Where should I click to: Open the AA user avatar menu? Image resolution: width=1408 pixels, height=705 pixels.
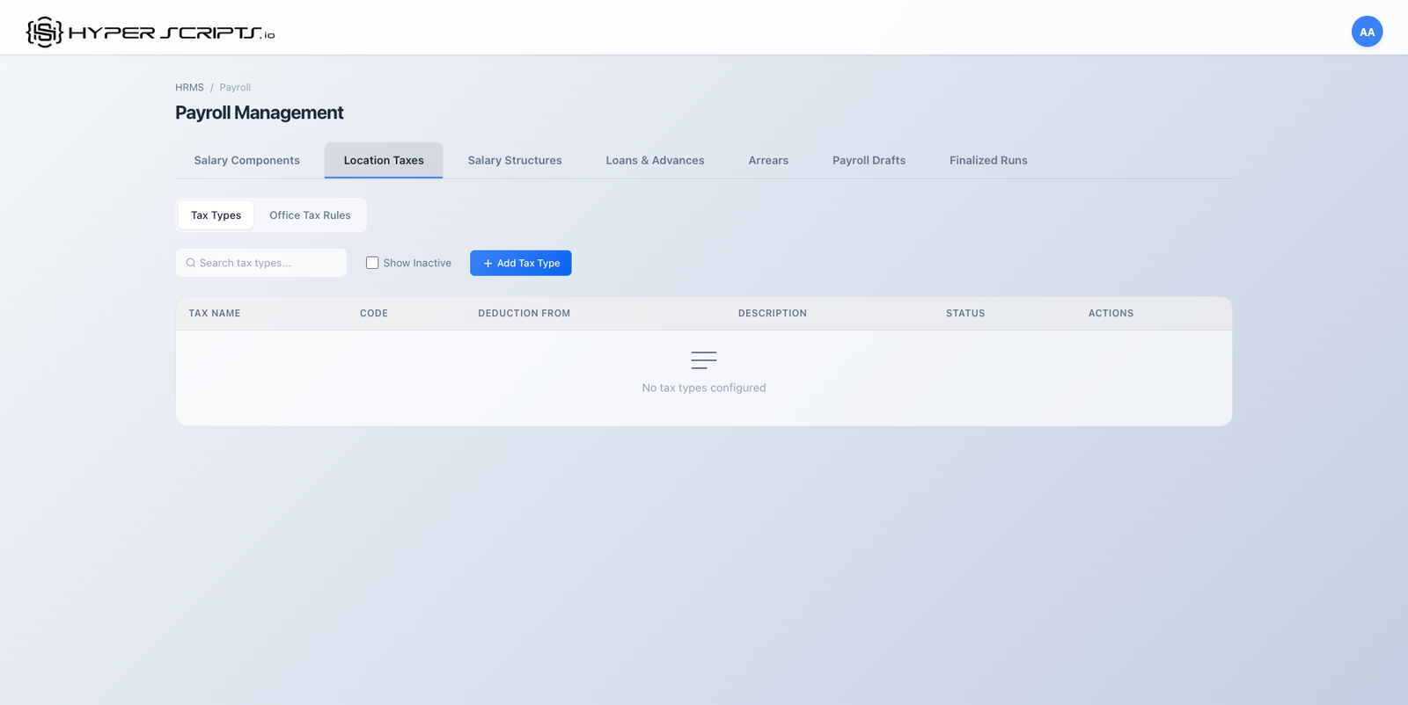(x=1367, y=32)
